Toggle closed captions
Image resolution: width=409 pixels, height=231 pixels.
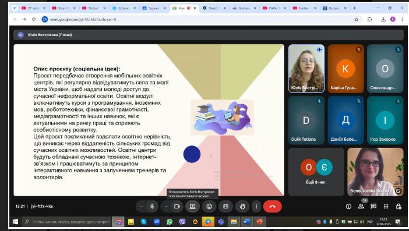coord(225,207)
